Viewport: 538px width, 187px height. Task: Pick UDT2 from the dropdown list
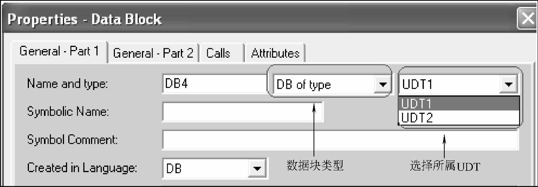click(459, 118)
